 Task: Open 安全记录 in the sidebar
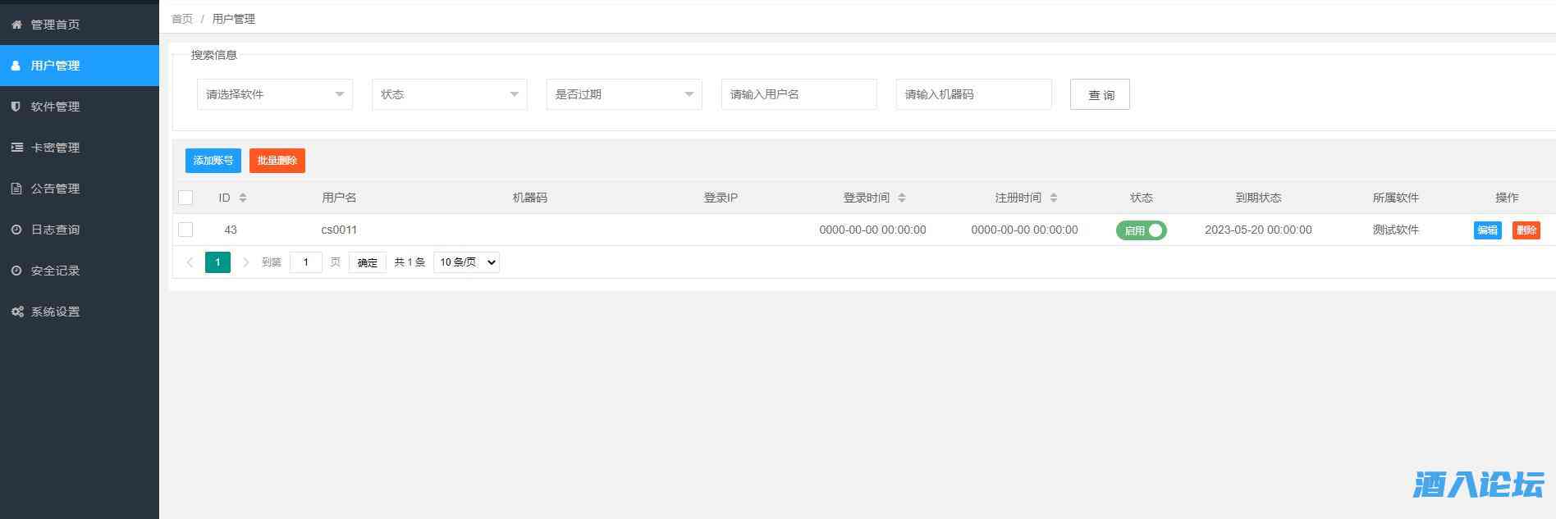(55, 271)
